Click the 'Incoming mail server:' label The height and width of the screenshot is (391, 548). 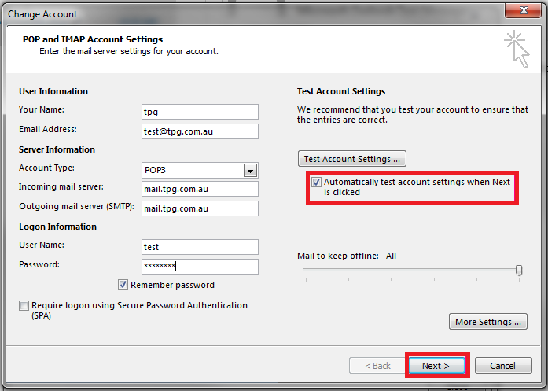(61, 186)
